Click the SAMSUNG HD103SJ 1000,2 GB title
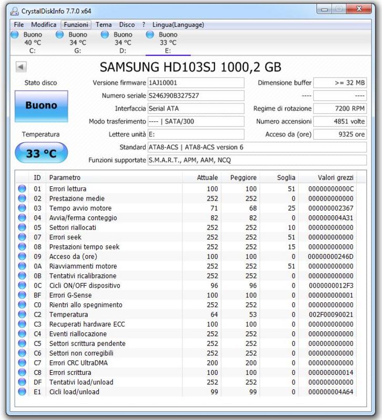Image resolution: width=382 pixels, height=420 pixels. point(191,67)
